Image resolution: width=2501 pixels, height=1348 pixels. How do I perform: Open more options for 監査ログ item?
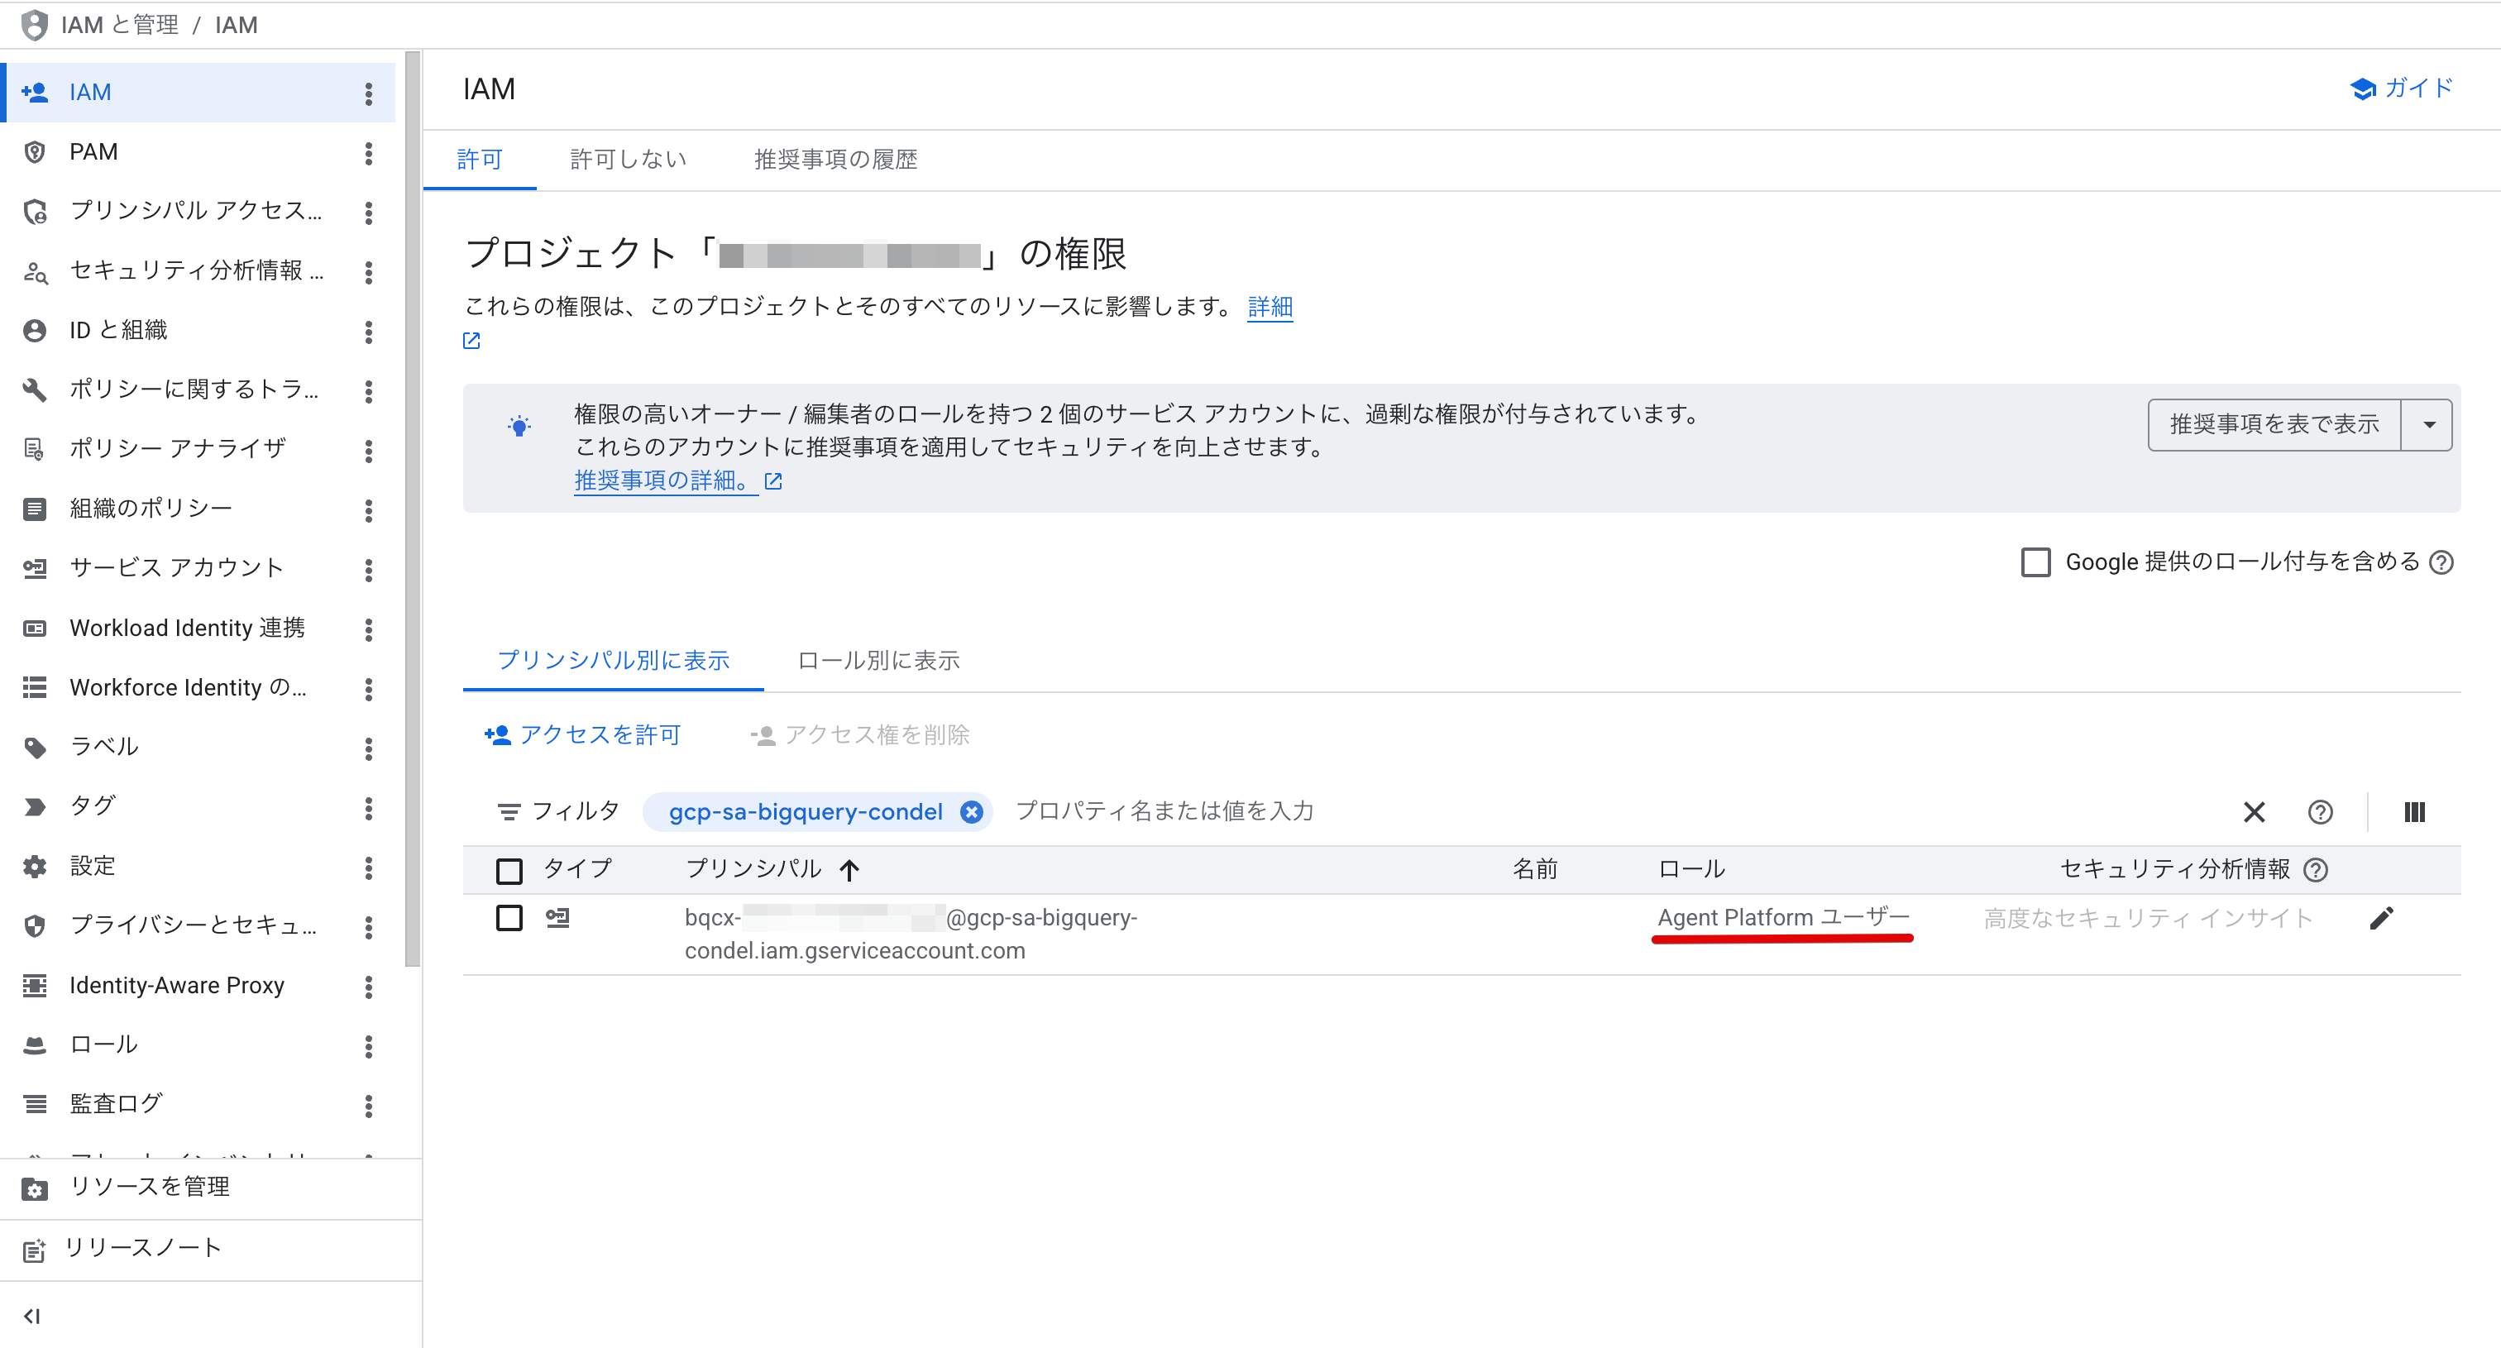tap(369, 1106)
